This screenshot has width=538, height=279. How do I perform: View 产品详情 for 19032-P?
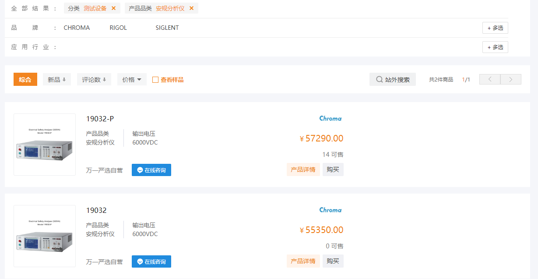[303, 170]
